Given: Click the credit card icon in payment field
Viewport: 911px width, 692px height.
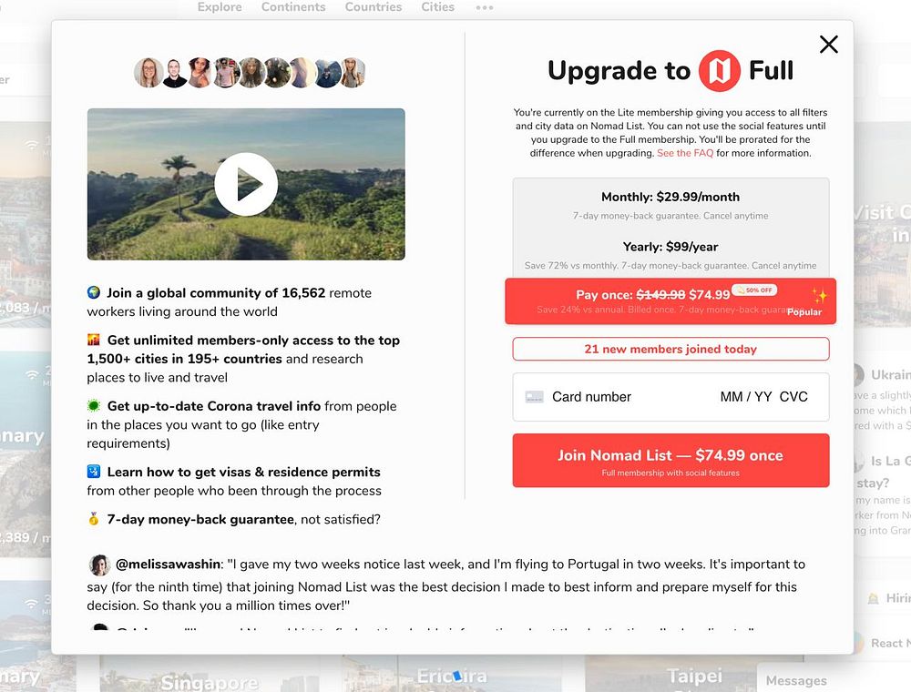Looking at the screenshot, I should pos(534,397).
